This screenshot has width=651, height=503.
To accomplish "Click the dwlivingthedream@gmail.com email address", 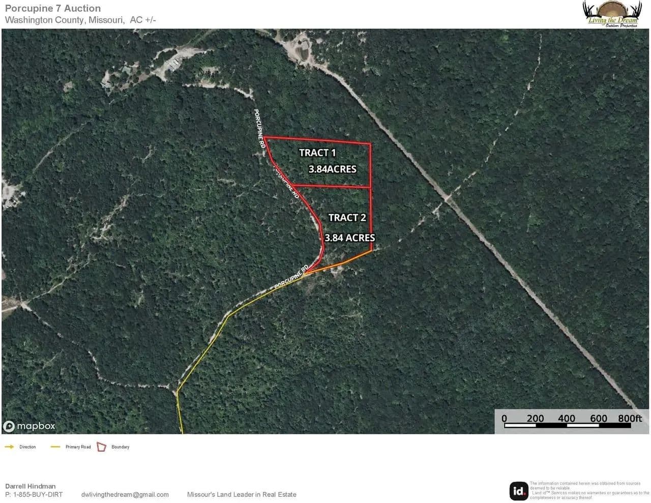I will point(125,494).
